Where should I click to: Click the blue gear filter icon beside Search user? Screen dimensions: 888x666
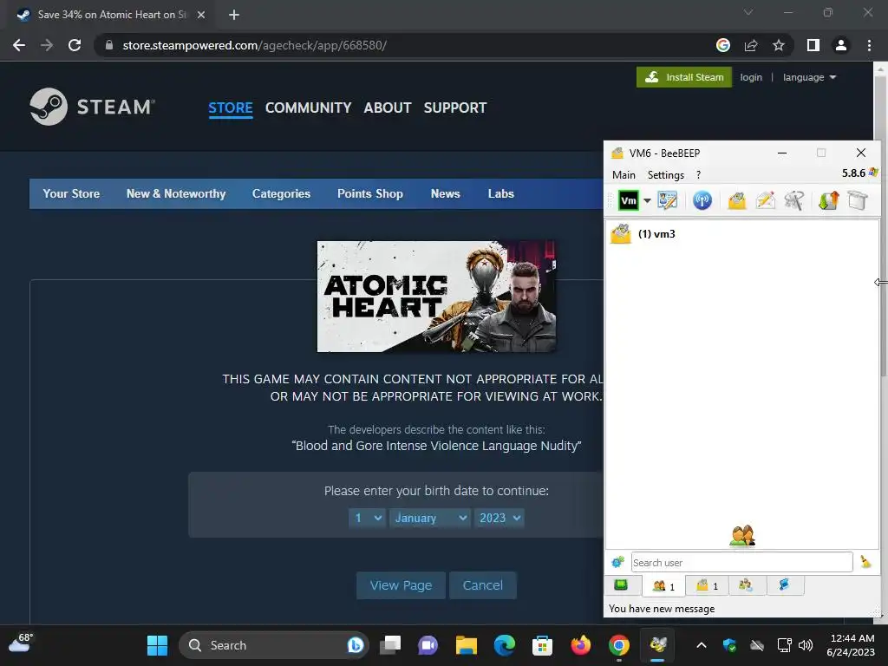coord(617,562)
